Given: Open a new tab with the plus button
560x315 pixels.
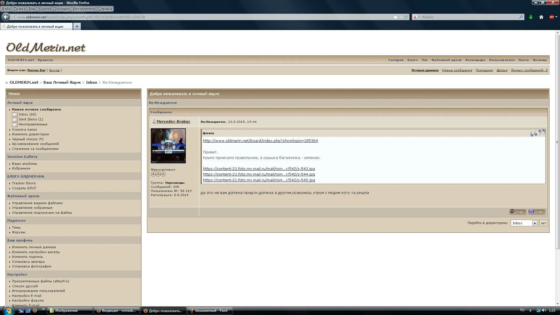Looking at the screenshot, I should coord(77,27).
